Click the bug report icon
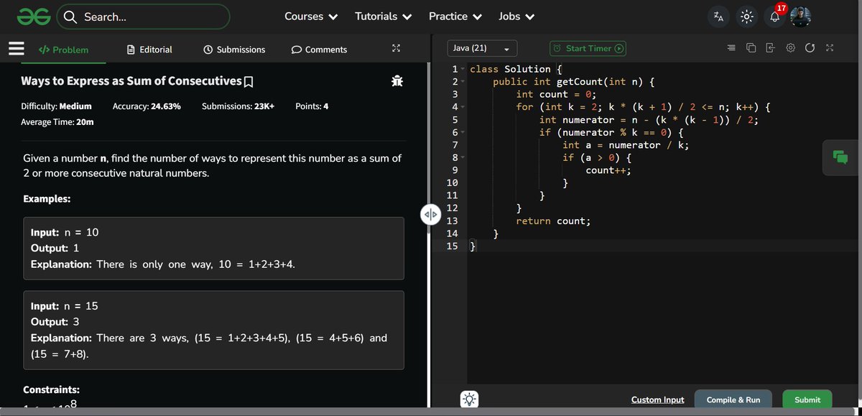The image size is (862, 416). [397, 81]
